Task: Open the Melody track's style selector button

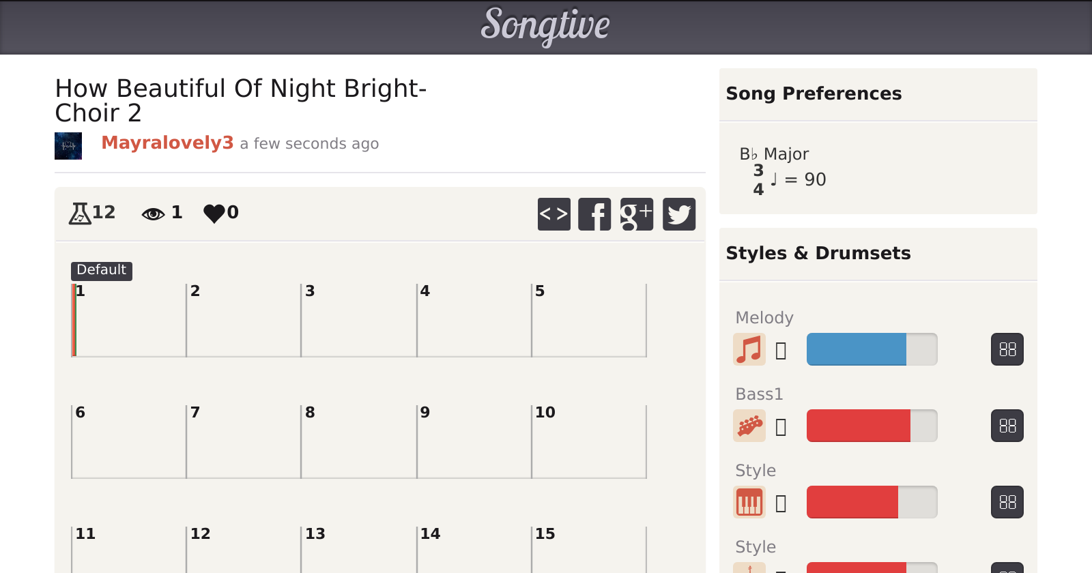Action: (1007, 349)
